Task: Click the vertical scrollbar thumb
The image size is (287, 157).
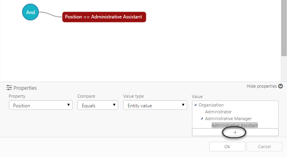Action: [x=284, y=28]
